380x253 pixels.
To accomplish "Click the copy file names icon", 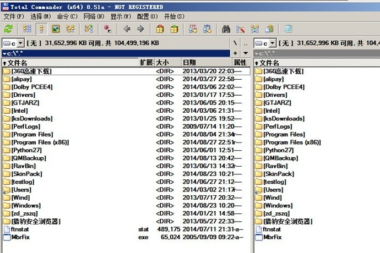I will click(x=269, y=29).
